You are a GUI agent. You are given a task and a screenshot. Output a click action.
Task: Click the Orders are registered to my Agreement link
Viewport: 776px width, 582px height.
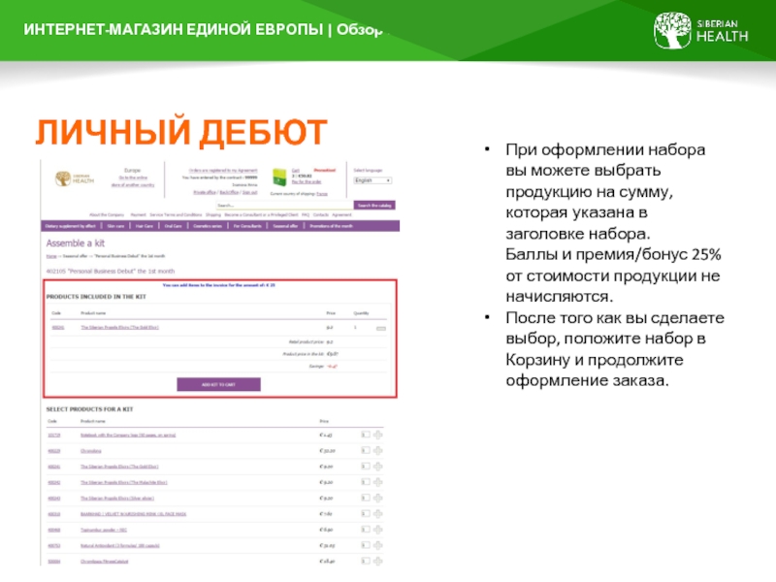(x=223, y=171)
